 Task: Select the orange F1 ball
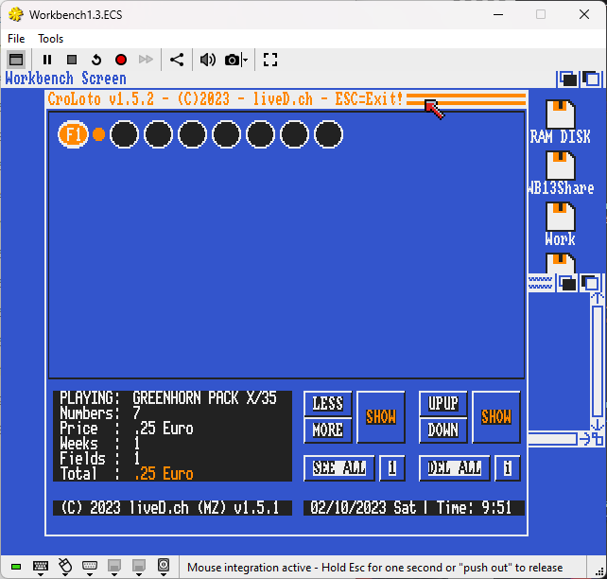tap(73, 134)
